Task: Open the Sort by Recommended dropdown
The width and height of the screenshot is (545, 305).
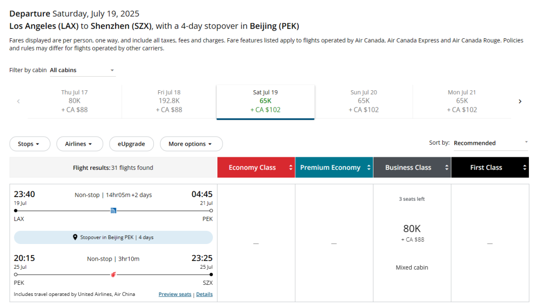Action: [490, 143]
